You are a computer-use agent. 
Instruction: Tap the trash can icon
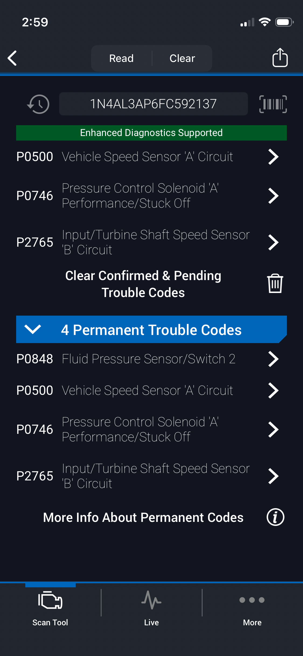click(275, 283)
